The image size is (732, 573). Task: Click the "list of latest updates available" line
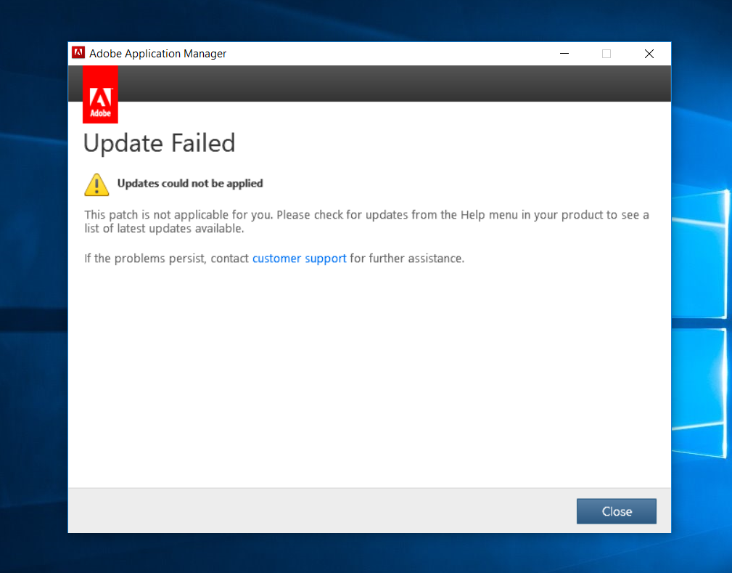point(164,229)
